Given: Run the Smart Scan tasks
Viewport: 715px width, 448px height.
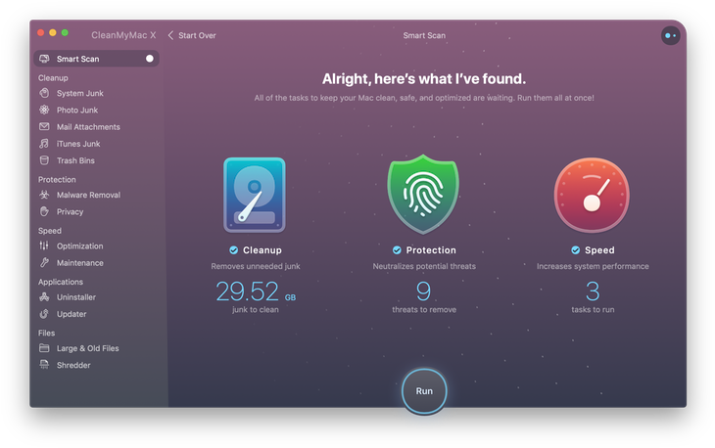Looking at the screenshot, I should 424,391.
